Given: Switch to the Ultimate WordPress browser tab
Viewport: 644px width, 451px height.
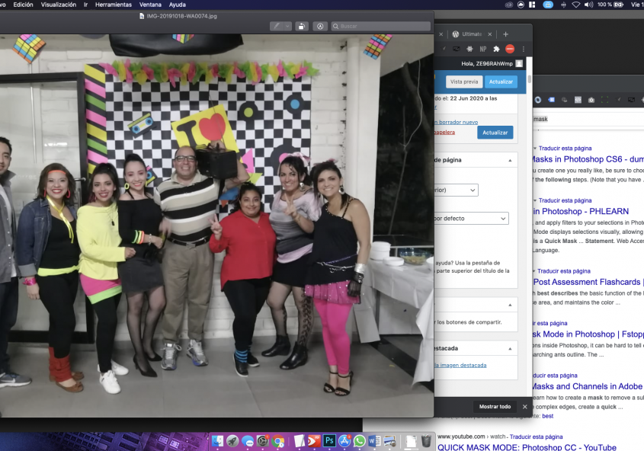Looking at the screenshot, I should (472, 34).
